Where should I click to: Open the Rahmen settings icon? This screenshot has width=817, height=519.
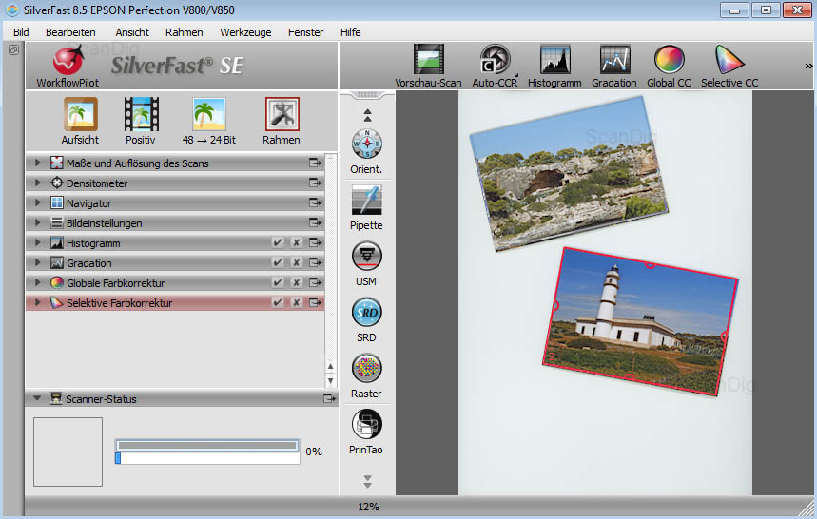(282, 113)
